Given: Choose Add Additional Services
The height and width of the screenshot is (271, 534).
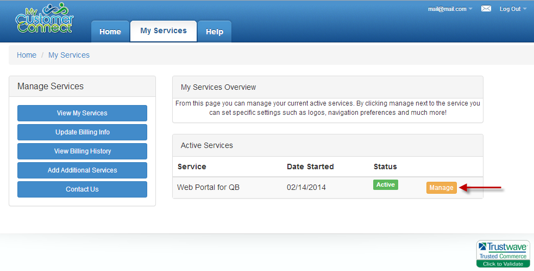Looking at the screenshot, I should (x=82, y=170).
